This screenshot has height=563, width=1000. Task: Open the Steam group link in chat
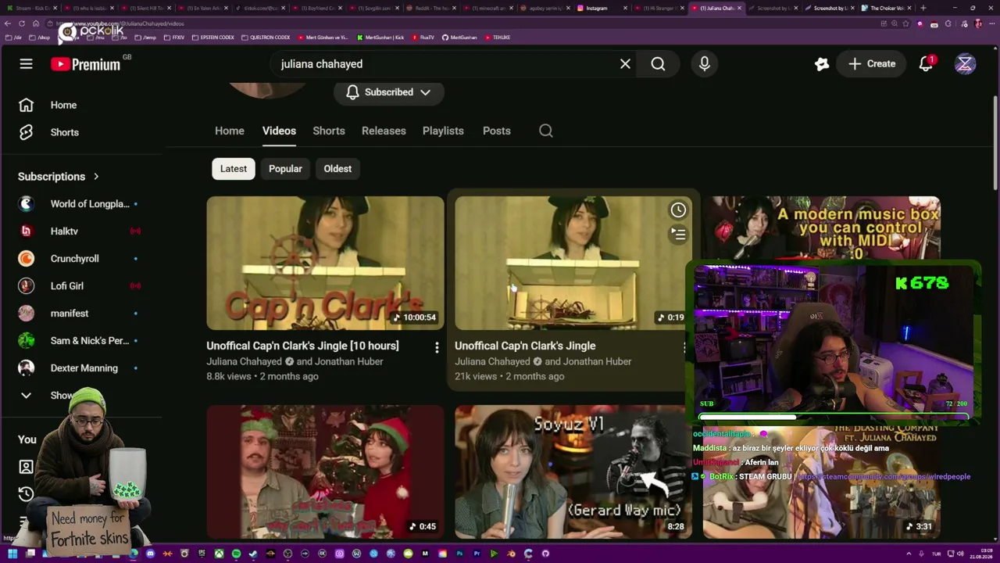(x=884, y=476)
